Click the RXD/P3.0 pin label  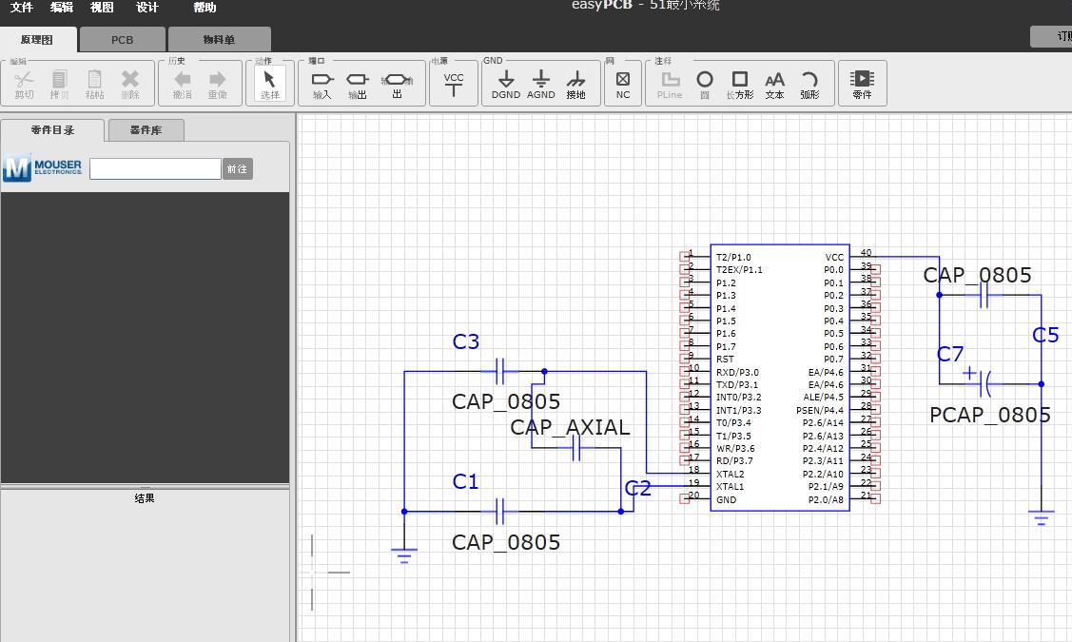pos(737,373)
